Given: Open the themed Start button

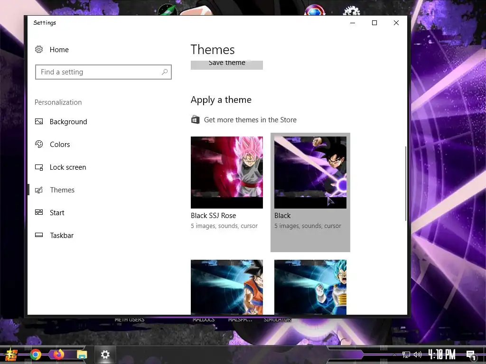Looking at the screenshot, I should pyautogui.click(x=12, y=355).
